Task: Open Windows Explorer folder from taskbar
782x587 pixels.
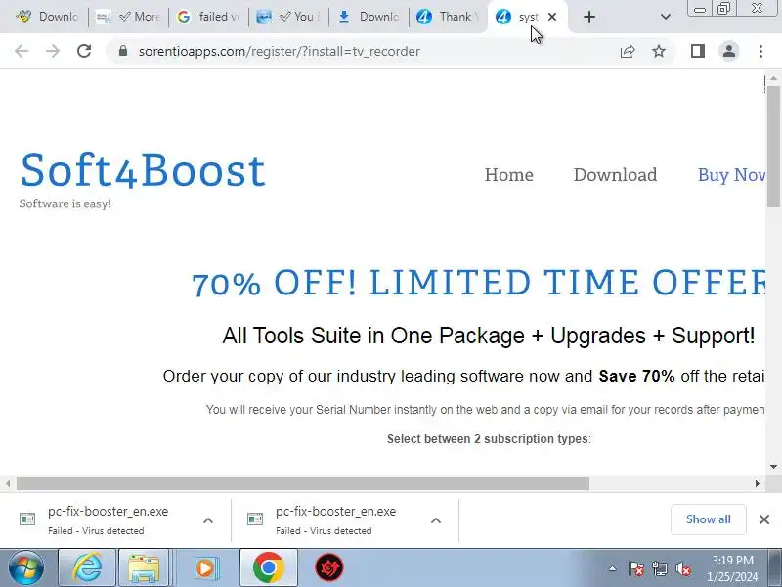Action: [x=144, y=567]
